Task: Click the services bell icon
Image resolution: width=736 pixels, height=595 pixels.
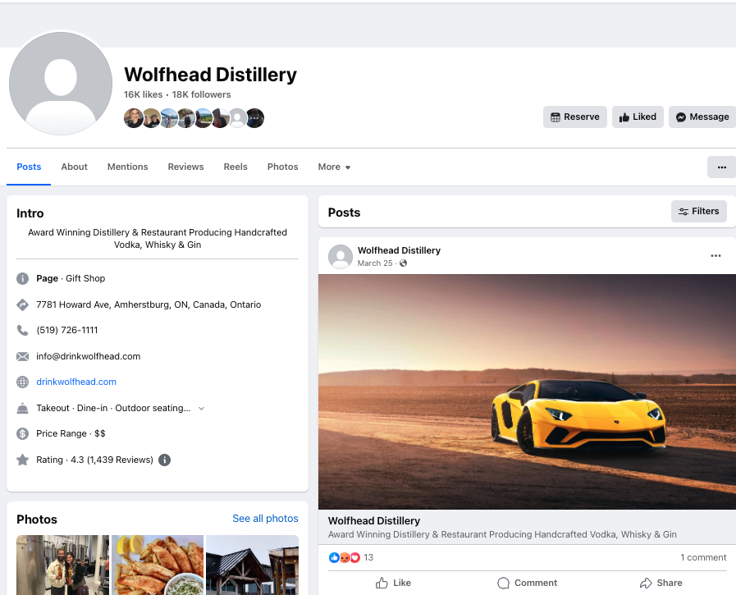Action: tap(22, 408)
